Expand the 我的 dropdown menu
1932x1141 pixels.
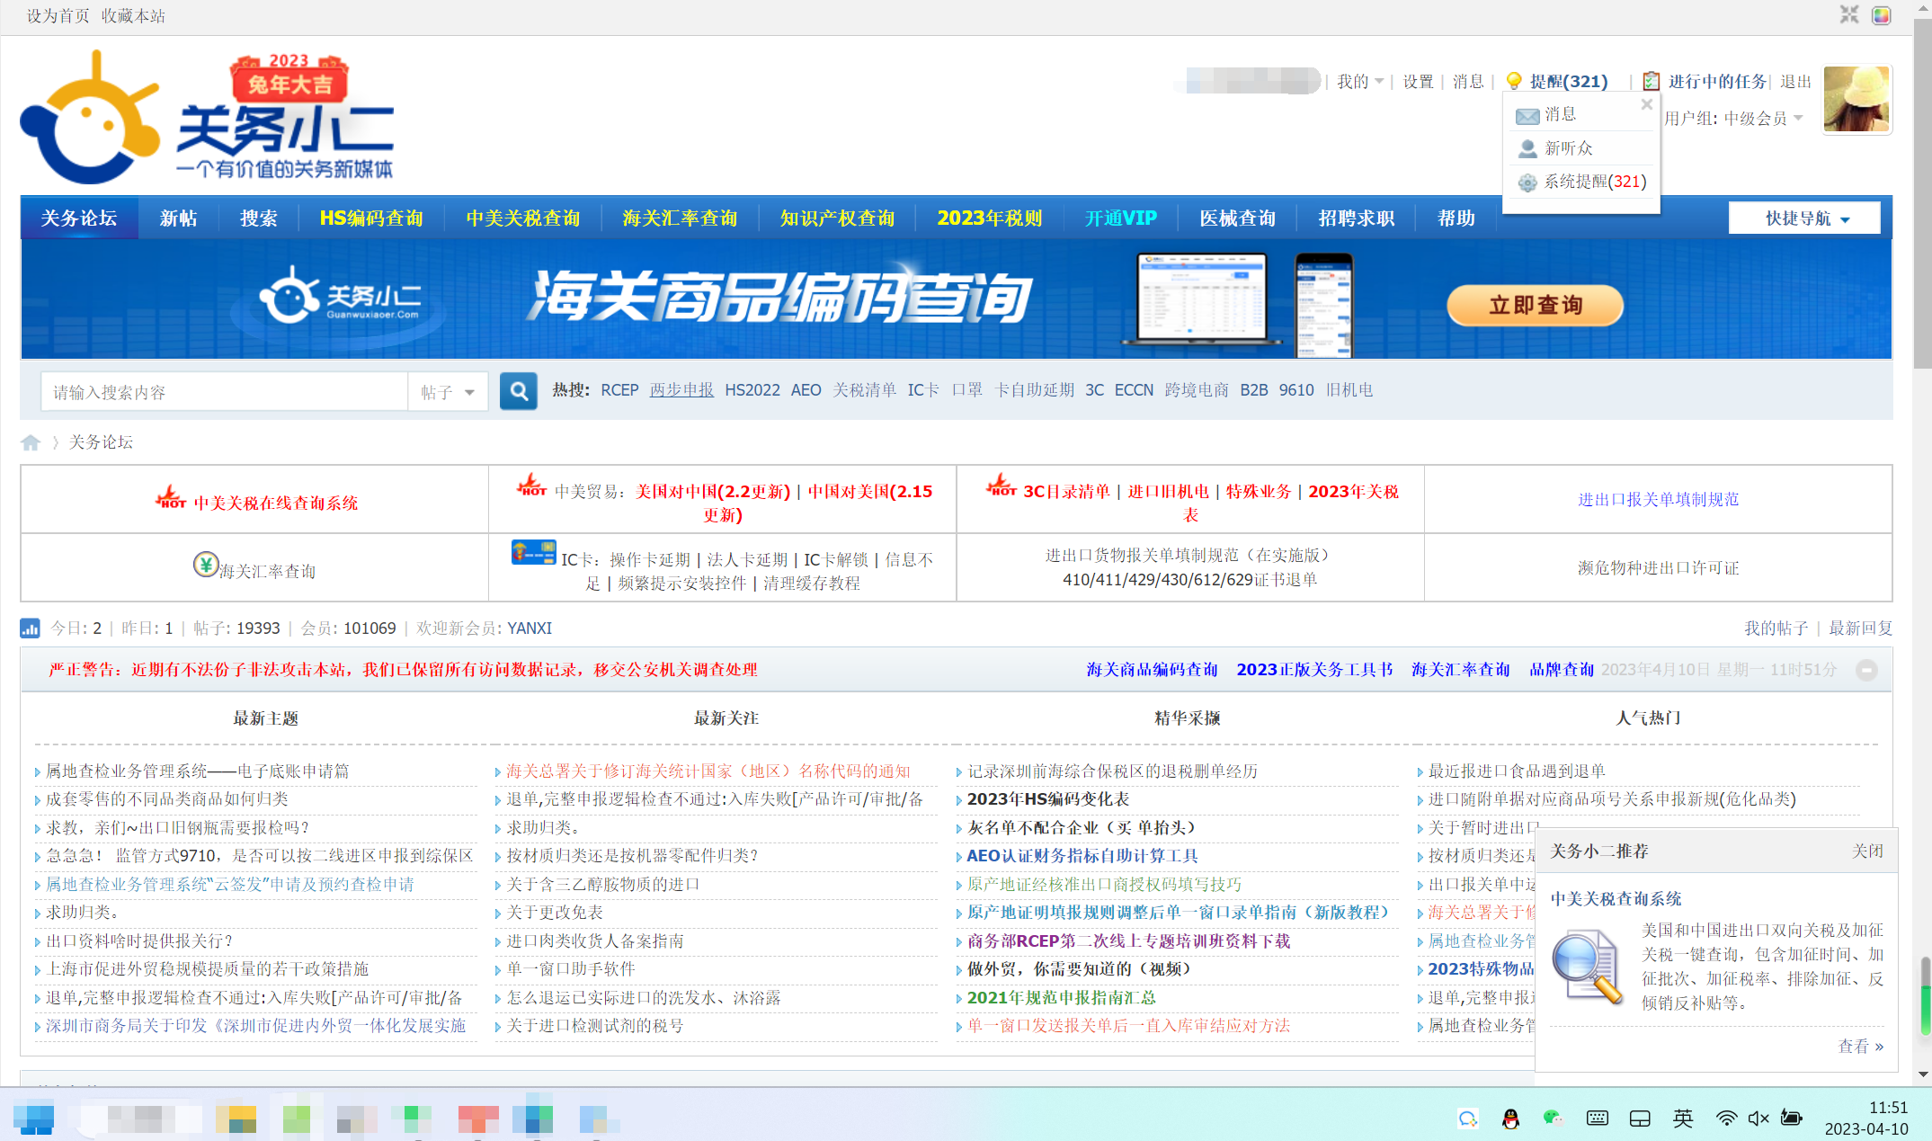[x=1359, y=82]
